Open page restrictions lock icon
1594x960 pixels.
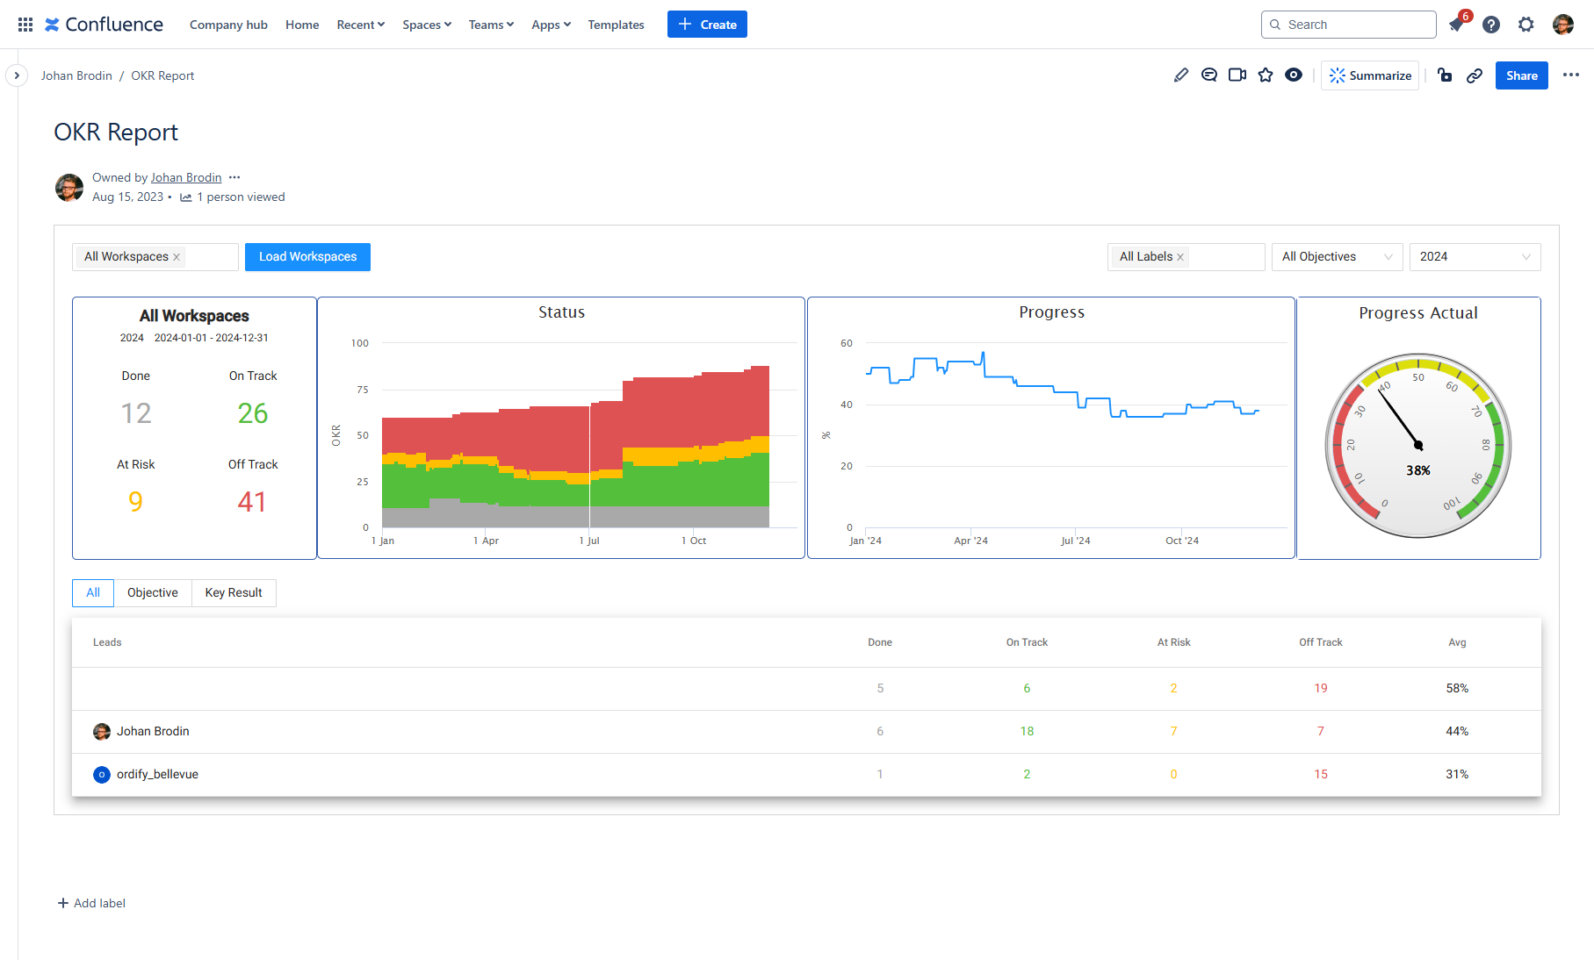click(1445, 75)
